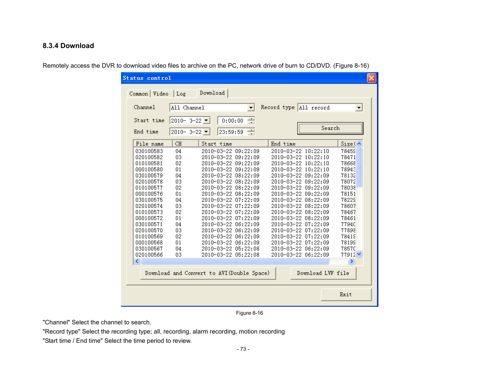Click the 23:59:59 end time field

(232, 132)
